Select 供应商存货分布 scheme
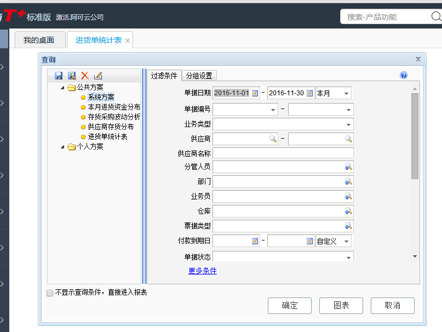The image size is (442, 332). coord(111,127)
